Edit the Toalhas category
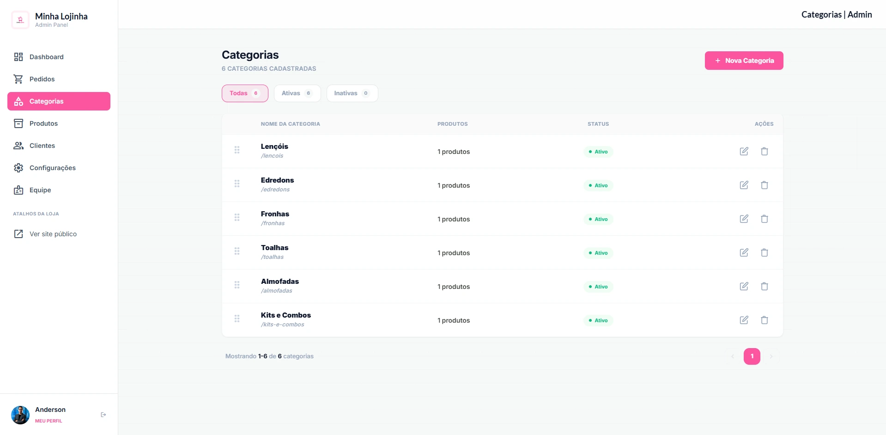Viewport: 886px width, 435px height. (744, 252)
